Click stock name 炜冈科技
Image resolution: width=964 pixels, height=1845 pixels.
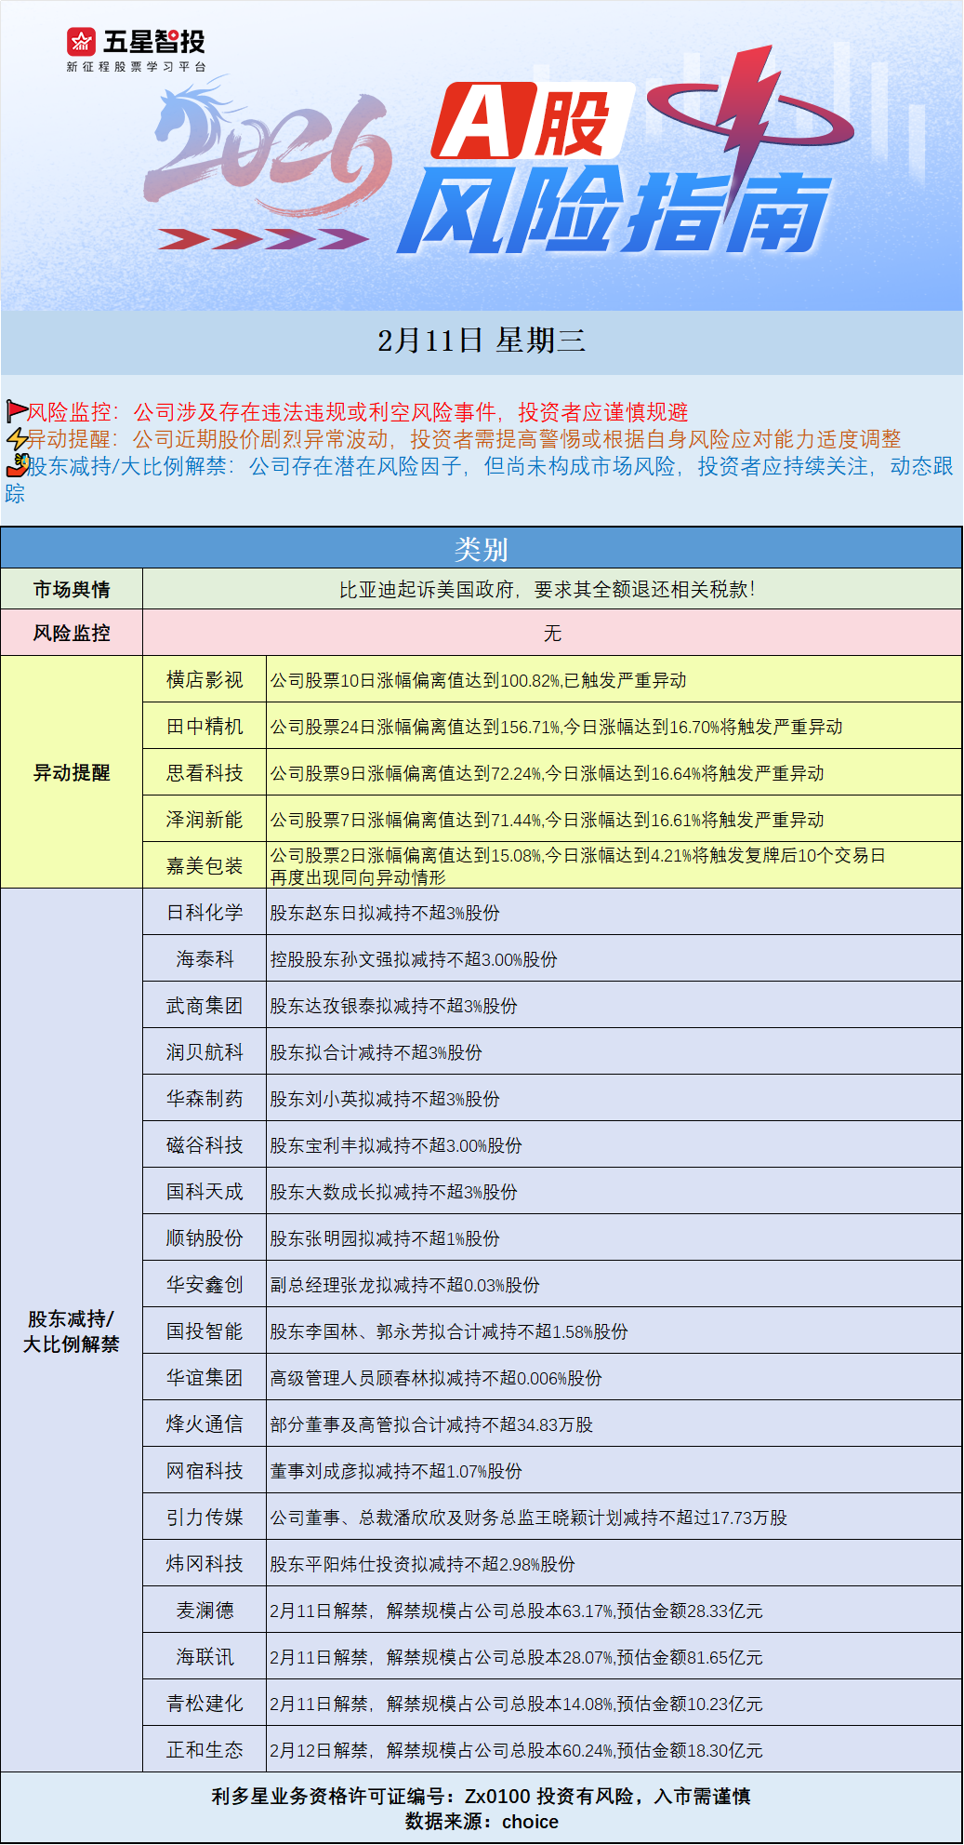tap(205, 1564)
